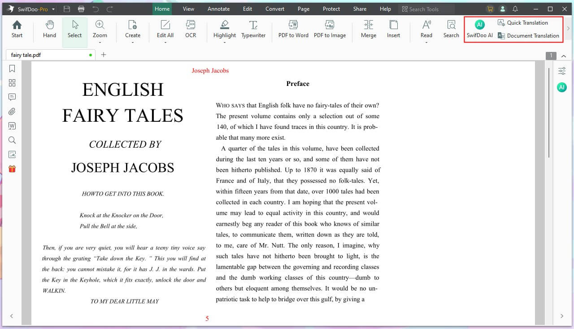Go to previous page with left arrow
Viewport: 574px width, 329px height.
12,316
